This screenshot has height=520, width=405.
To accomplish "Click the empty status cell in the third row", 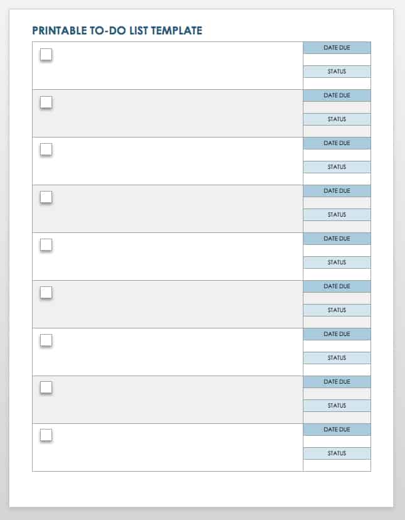I will [x=337, y=179].
